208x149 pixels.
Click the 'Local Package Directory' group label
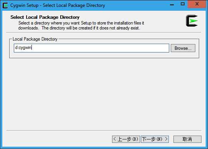click(x=35, y=39)
